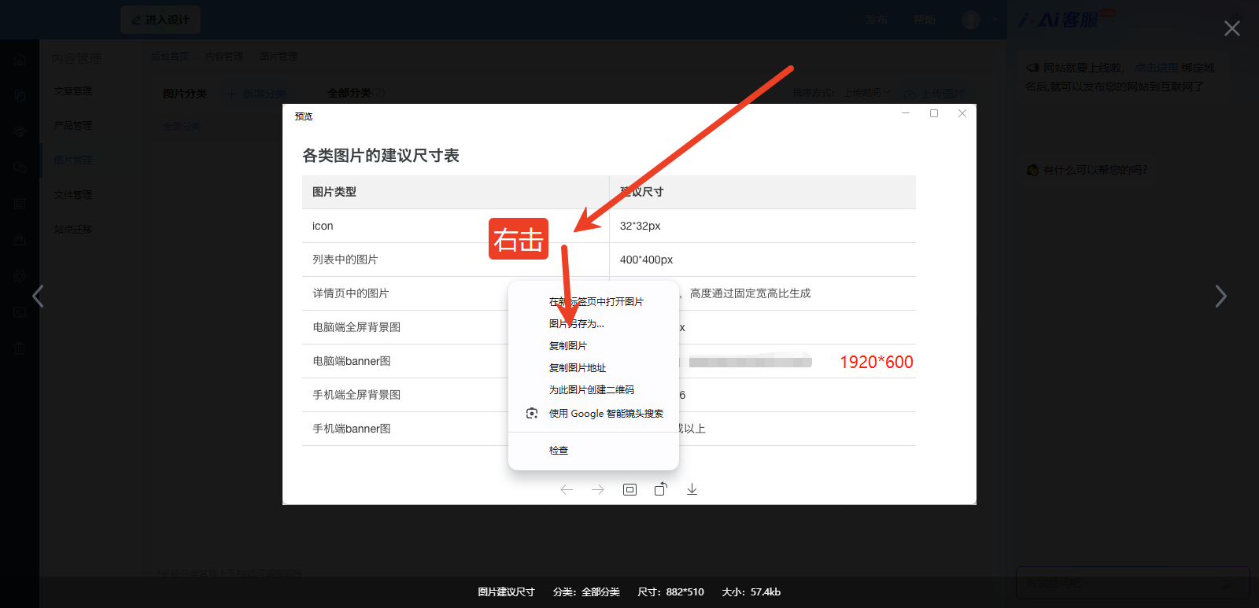Click the 各类图片的建议尺寸表 heading
The width and height of the screenshot is (1259, 608).
click(381, 156)
